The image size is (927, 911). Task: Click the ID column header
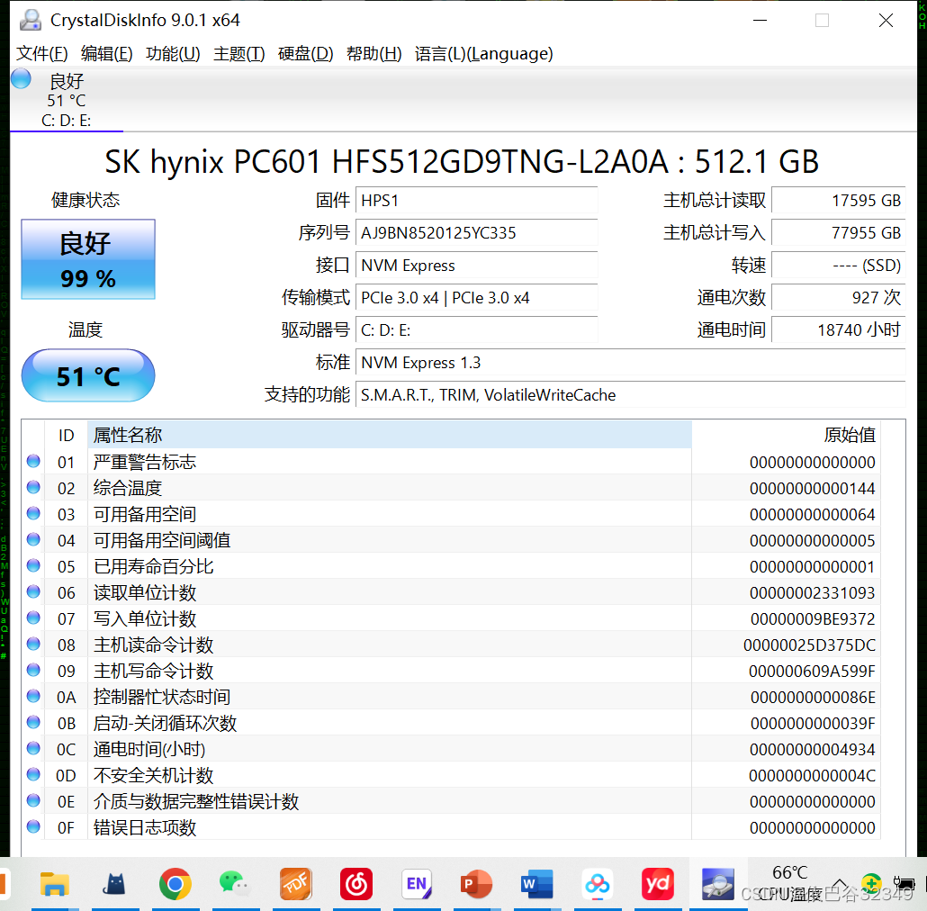pos(67,435)
